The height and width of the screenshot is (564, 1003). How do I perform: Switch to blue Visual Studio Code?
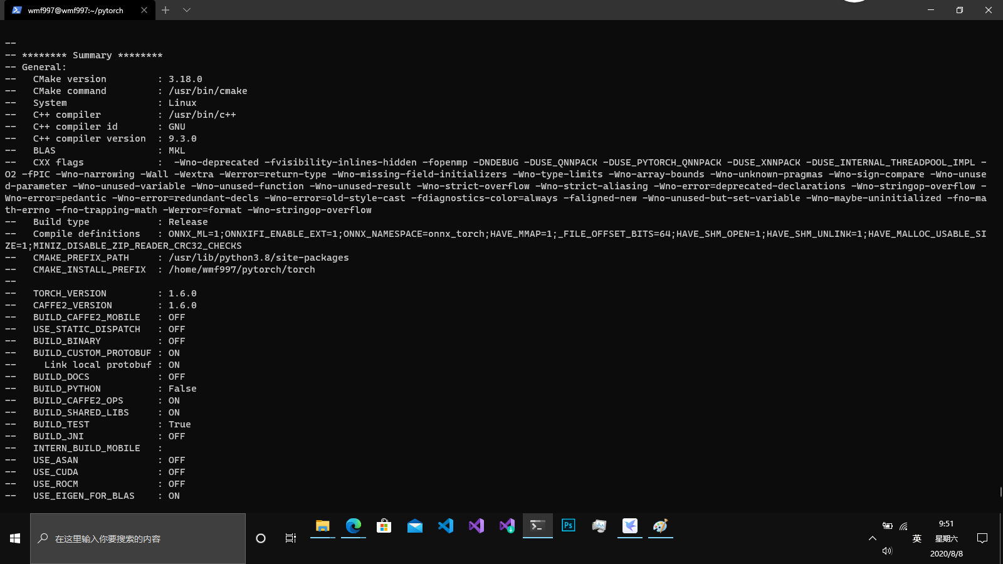coord(446,526)
